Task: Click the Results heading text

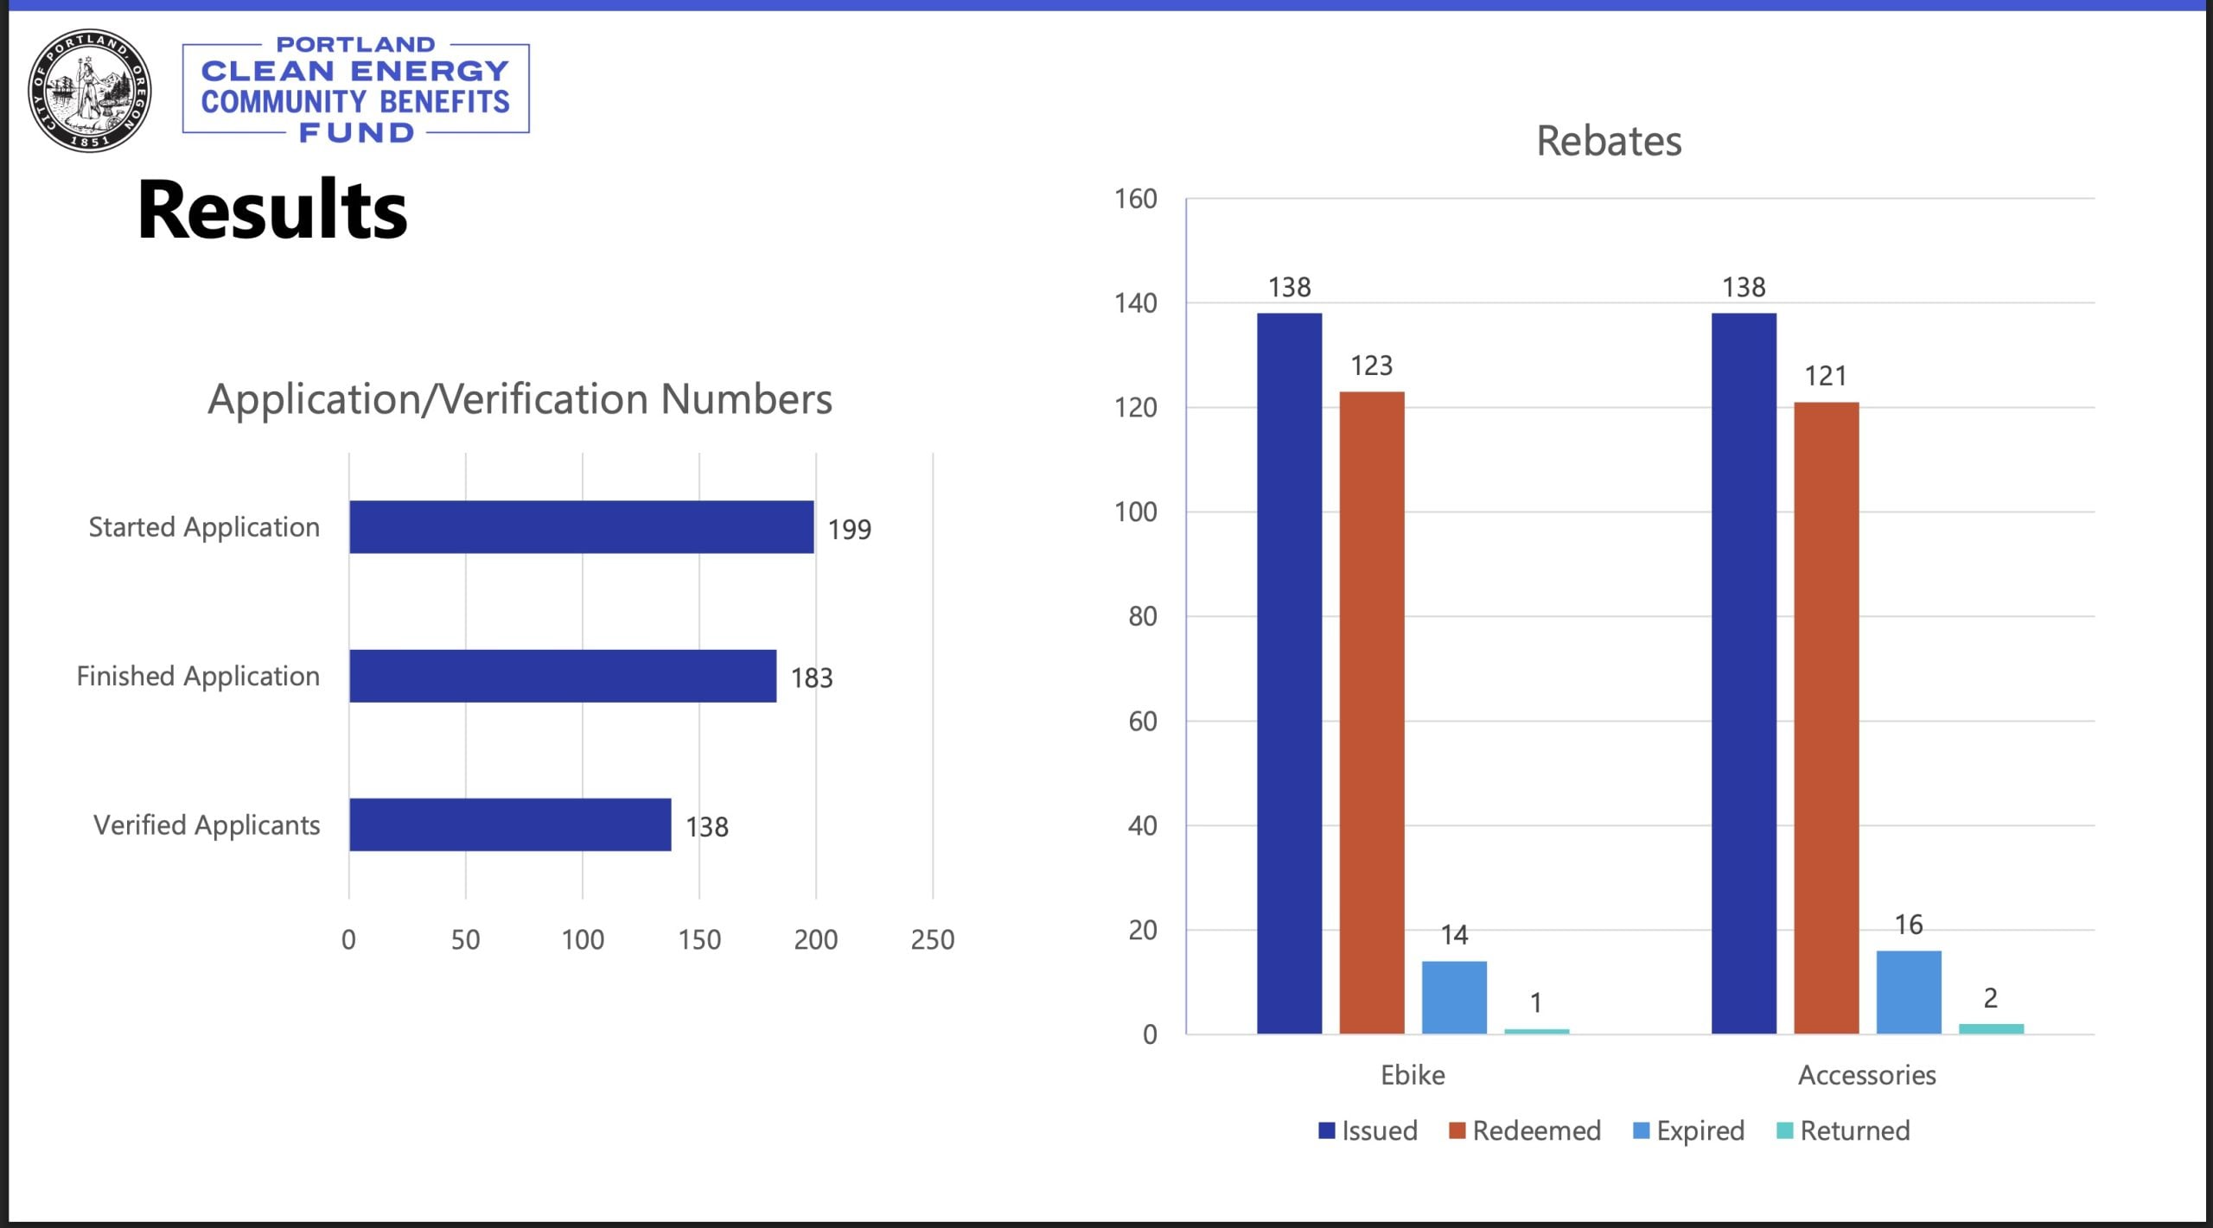Action: point(272,210)
